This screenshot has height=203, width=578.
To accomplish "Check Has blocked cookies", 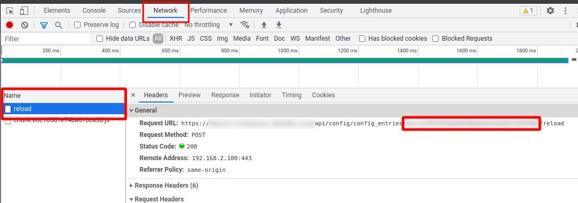I will (x=362, y=39).
